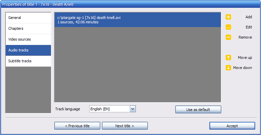Image resolution: width=261 pixels, height=135 pixels.
Task: Expand the Track language dropdown arrow
Action: [133, 109]
